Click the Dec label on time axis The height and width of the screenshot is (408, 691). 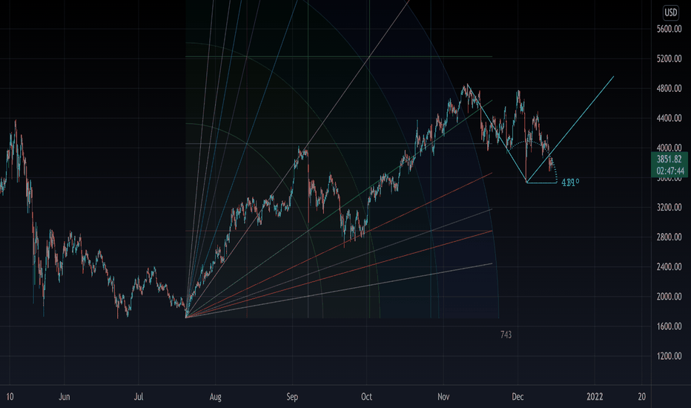(518, 397)
